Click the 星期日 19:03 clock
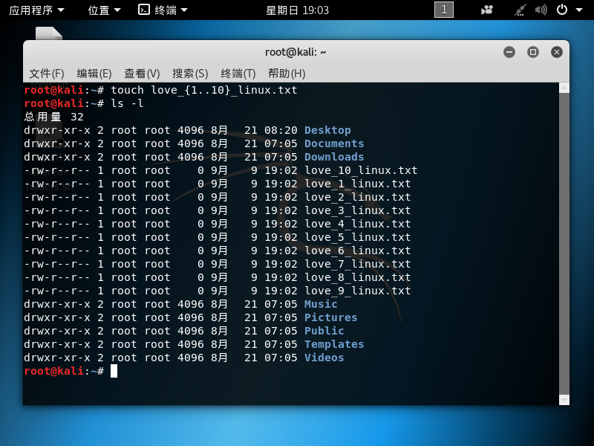The width and height of the screenshot is (594, 446). coord(297,10)
